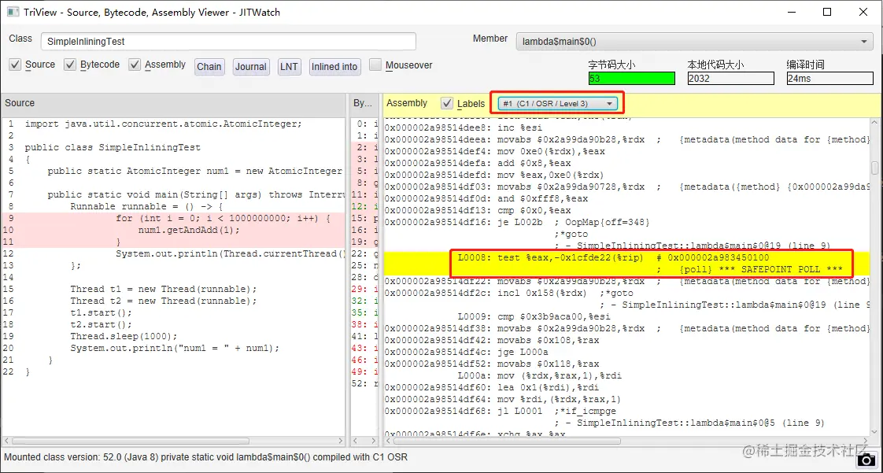The height and width of the screenshot is (473, 883).
Task: Click the L0008 SAFEPOINT POLL assembly line
Action: pyautogui.click(x=626, y=264)
